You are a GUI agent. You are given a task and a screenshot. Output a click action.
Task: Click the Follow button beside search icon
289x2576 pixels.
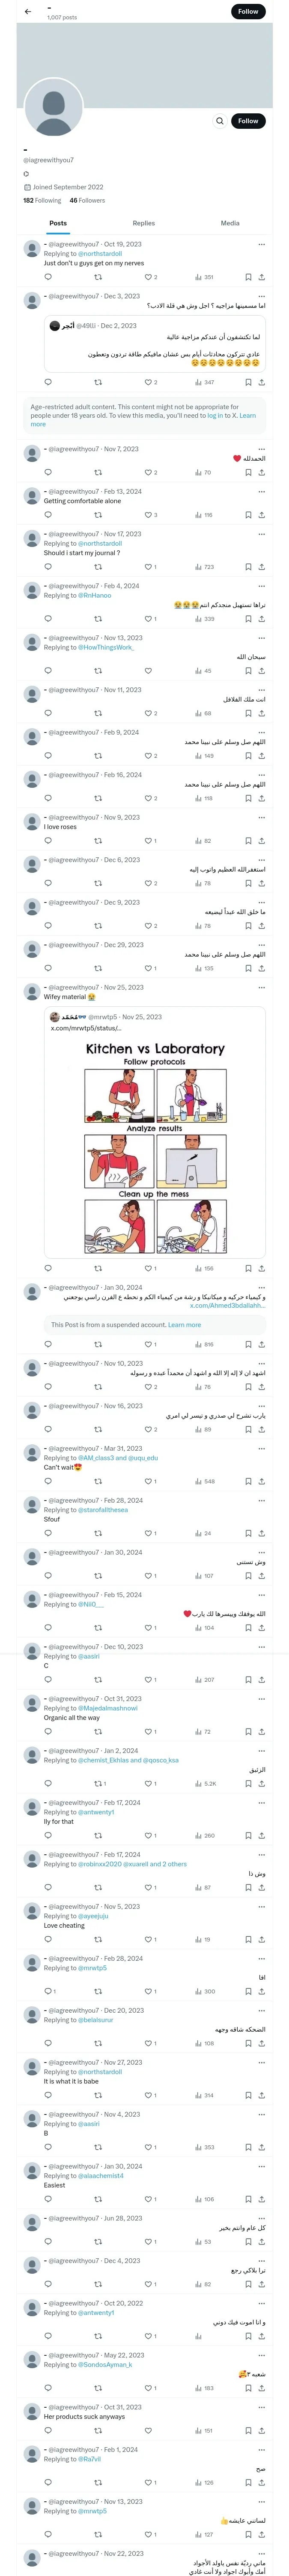[248, 121]
